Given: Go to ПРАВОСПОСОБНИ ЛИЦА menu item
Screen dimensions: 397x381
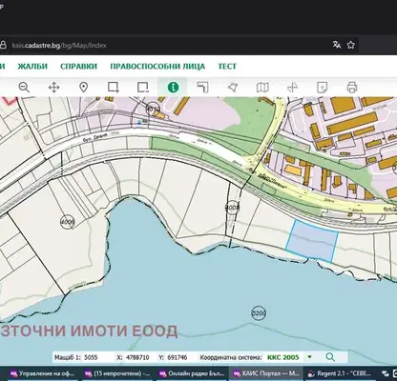Looking at the screenshot, I should click(x=157, y=67).
